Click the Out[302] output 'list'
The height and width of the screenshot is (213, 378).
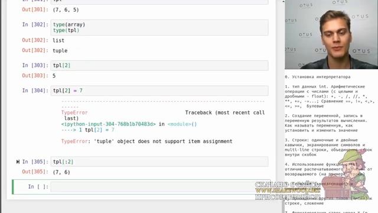[x=58, y=40]
